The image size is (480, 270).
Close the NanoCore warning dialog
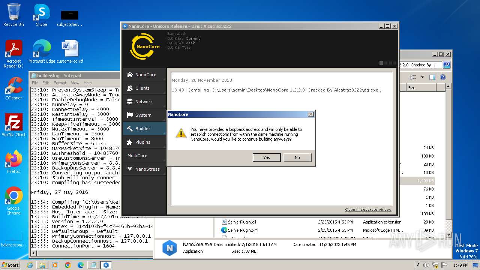(310, 114)
